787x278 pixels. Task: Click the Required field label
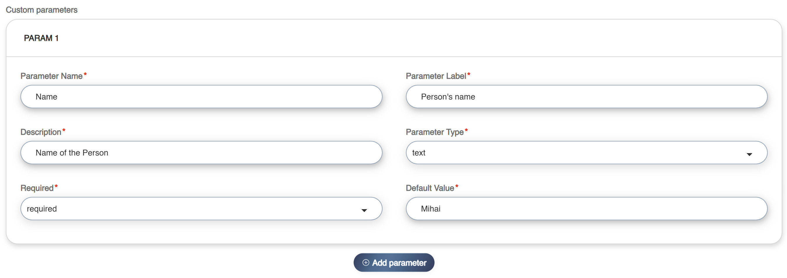(x=37, y=188)
